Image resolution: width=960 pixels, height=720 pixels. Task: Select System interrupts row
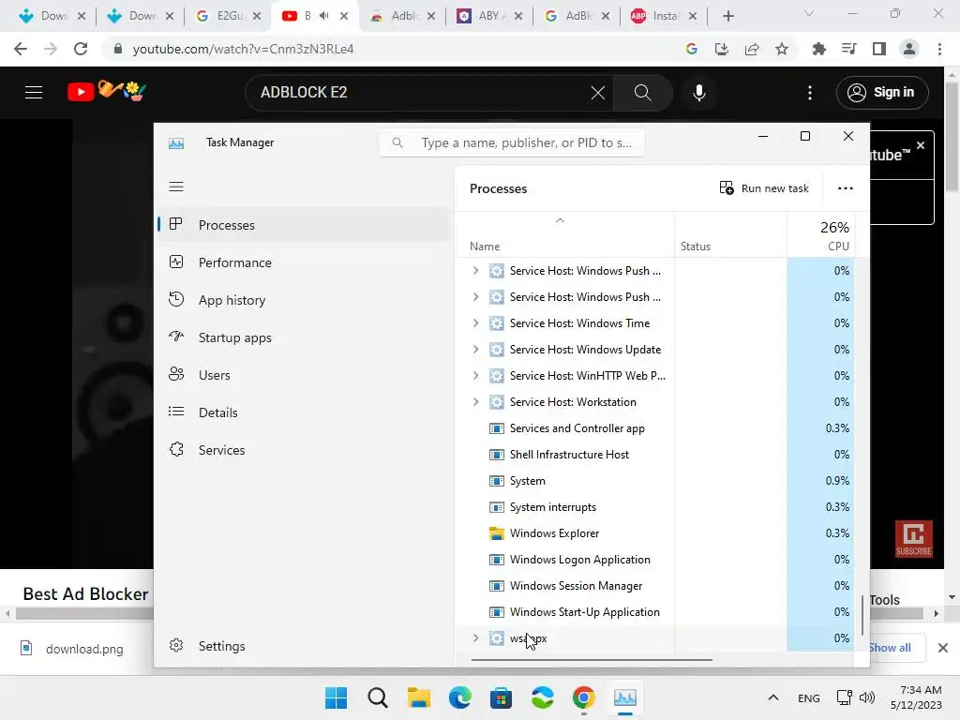click(655, 507)
